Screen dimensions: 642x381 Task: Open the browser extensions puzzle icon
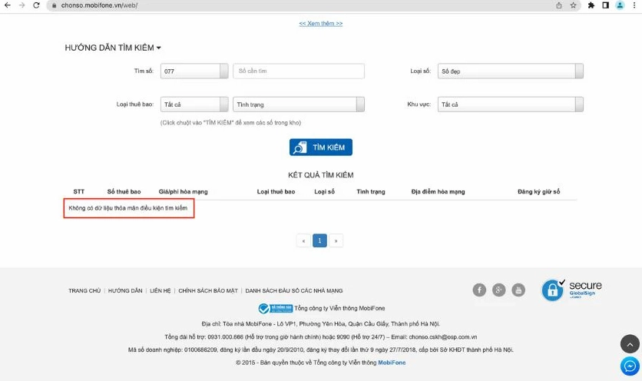pos(591,5)
